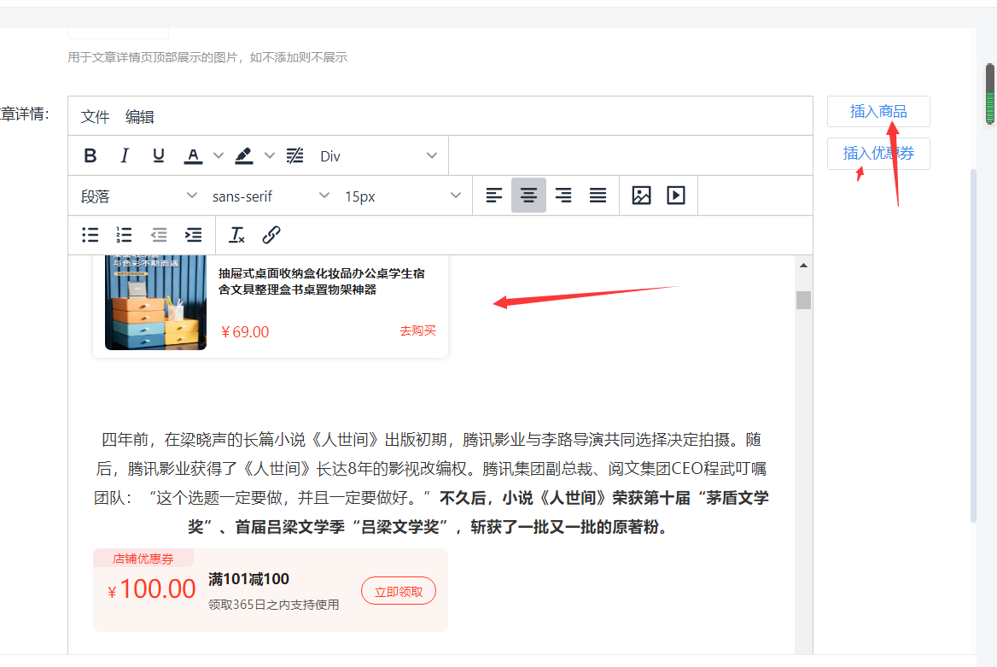Screen dimensions: 997x667
Task: Insert a numbered list
Action: point(125,235)
